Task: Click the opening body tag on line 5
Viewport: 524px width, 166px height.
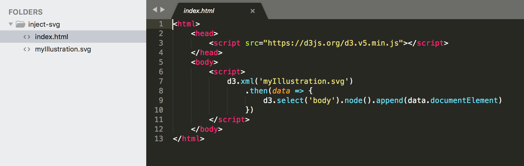Action: click(x=204, y=62)
